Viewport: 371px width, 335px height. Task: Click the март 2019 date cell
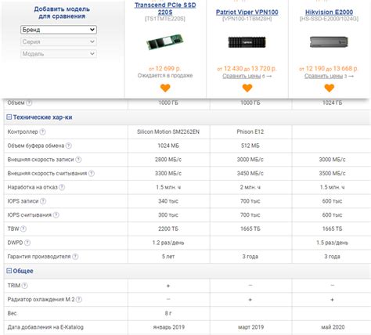click(250, 327)
